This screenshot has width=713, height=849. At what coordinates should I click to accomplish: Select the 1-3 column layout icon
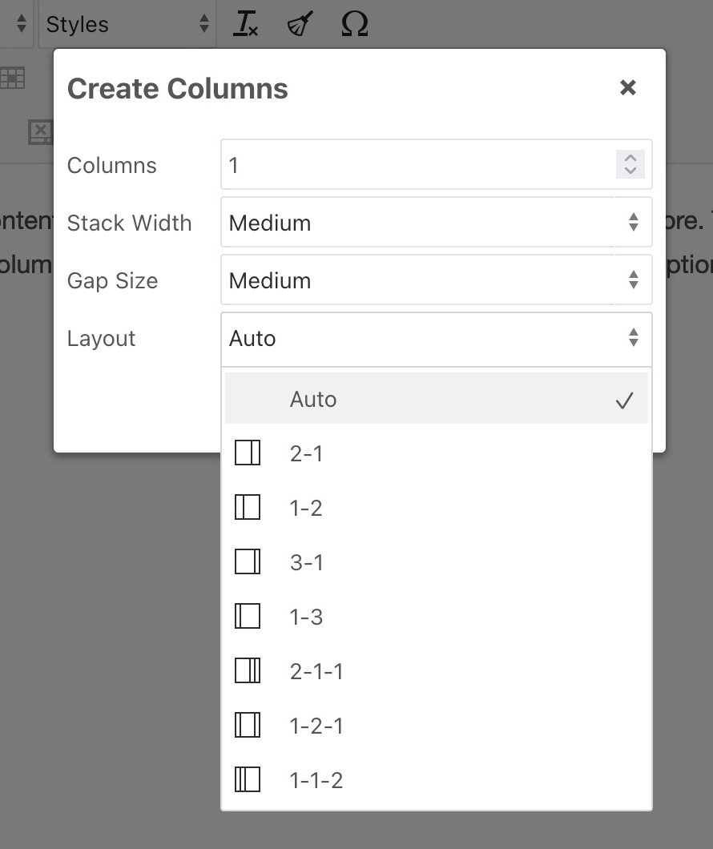248,616
